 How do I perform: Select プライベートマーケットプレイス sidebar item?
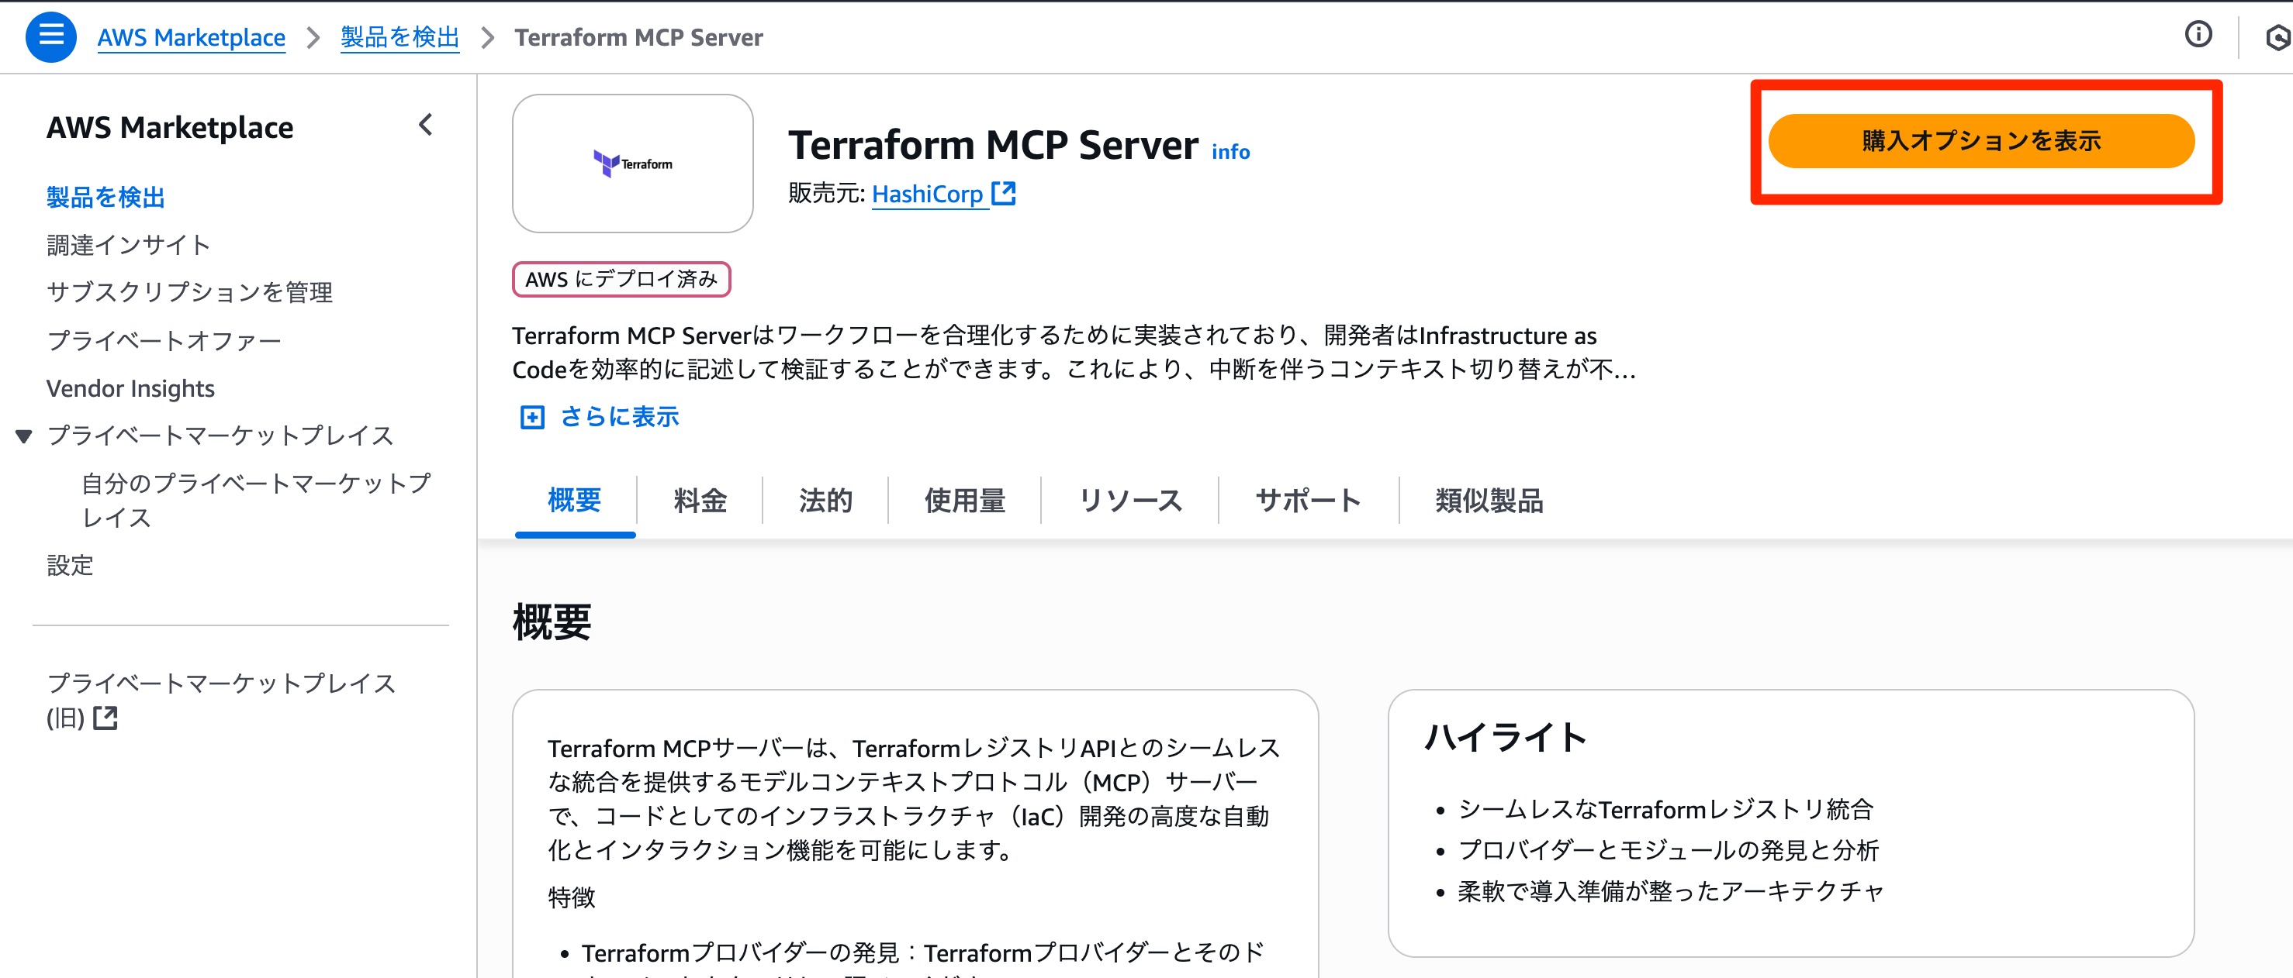point(220,436)
